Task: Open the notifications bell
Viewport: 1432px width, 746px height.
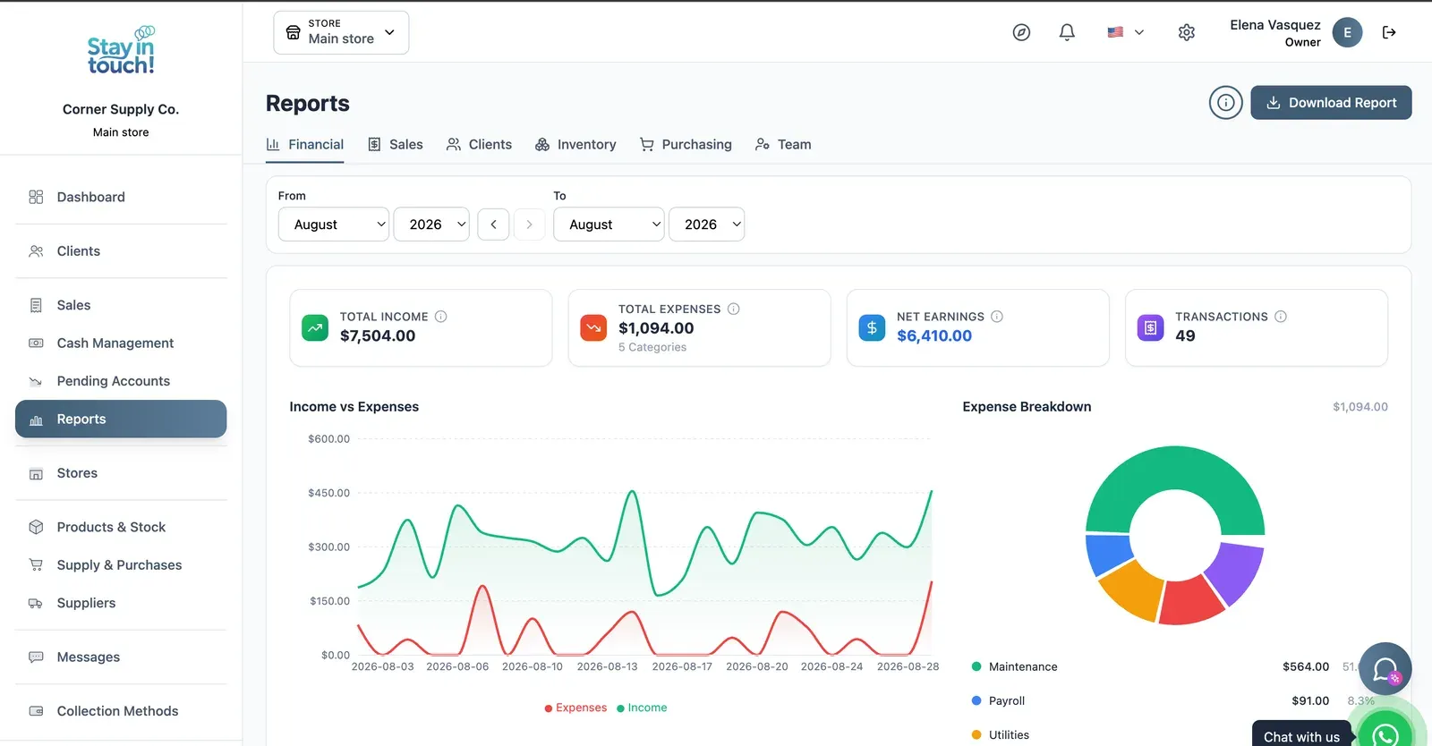Action: 1067,32
